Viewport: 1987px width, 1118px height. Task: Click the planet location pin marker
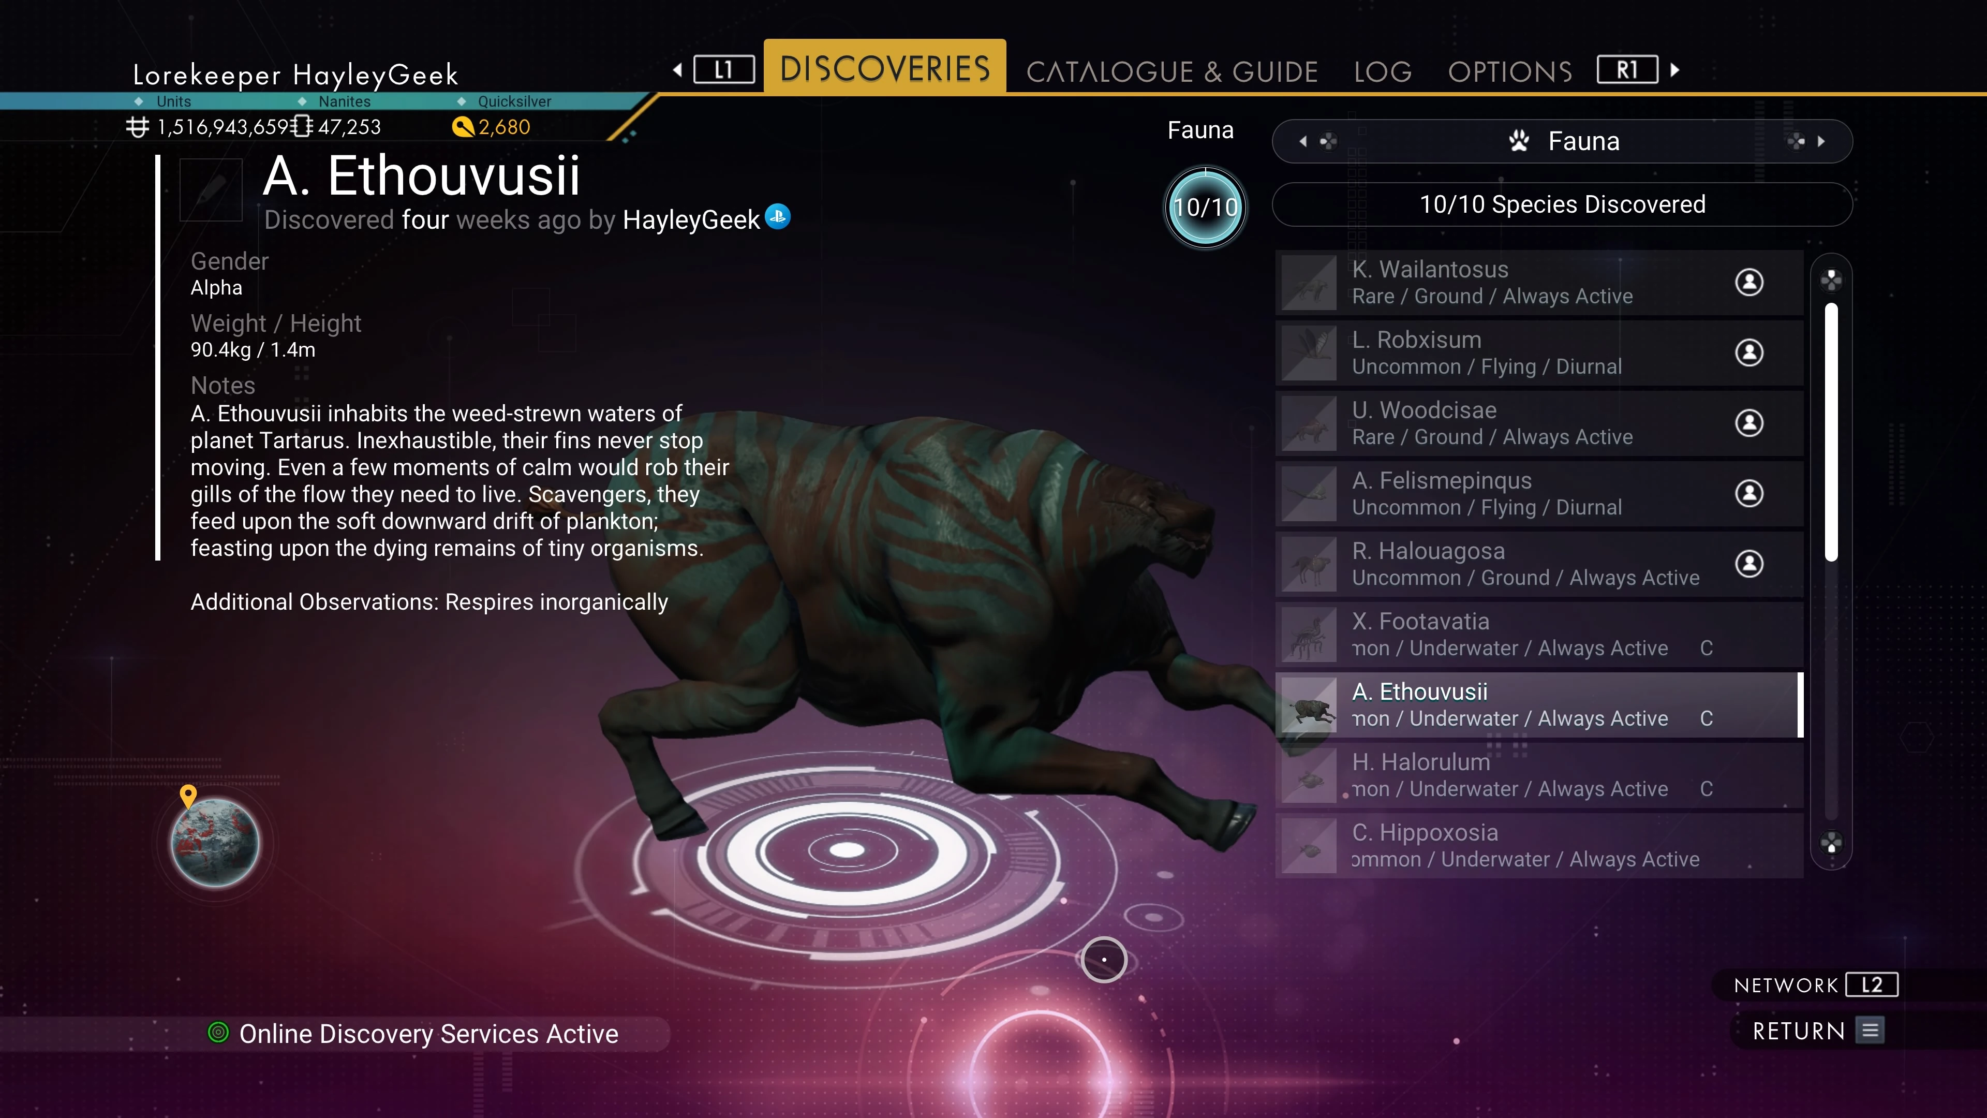[x=188, y=796]
